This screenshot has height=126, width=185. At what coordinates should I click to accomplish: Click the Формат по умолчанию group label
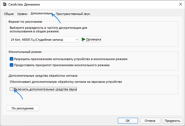tap(25, 22)
